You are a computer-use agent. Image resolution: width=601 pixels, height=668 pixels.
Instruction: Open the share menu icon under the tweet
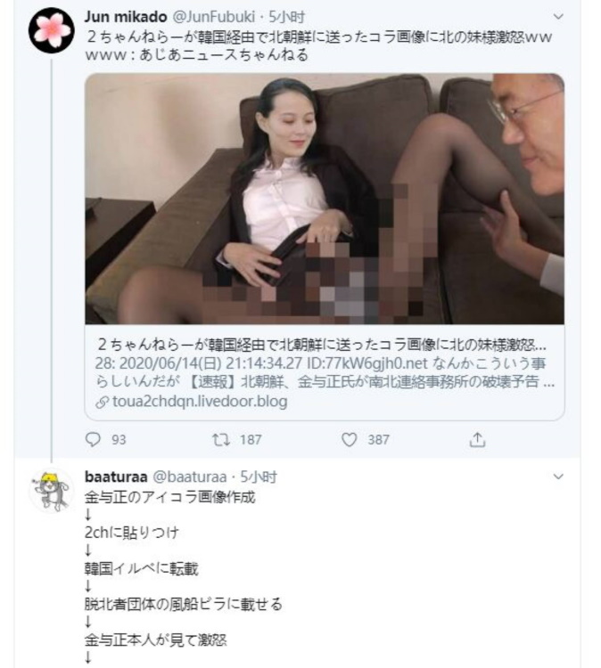click(477, 439)
